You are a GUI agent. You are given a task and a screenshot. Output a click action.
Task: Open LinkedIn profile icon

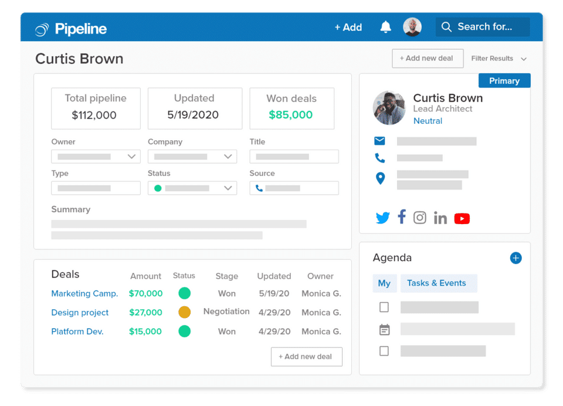click(x=440, y=218)
